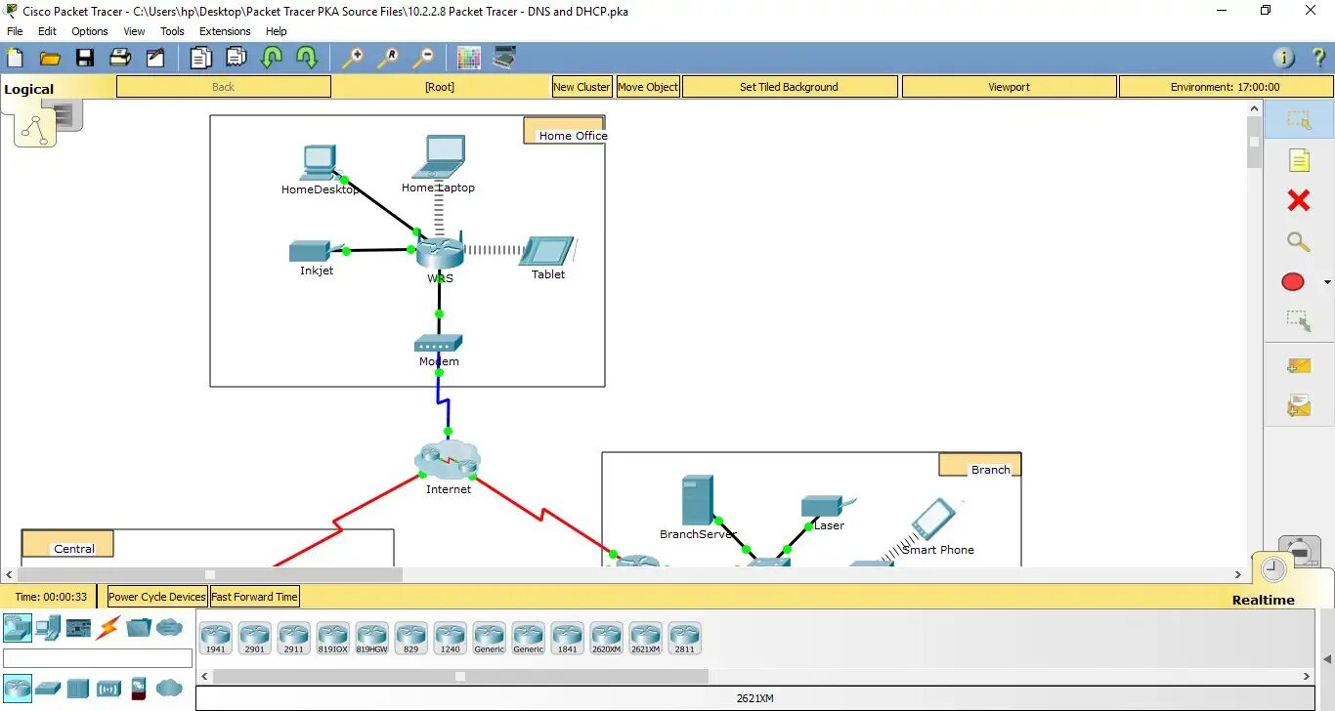1335x711 pixels.
Task: Open the View menu
Action: point(134,31)
